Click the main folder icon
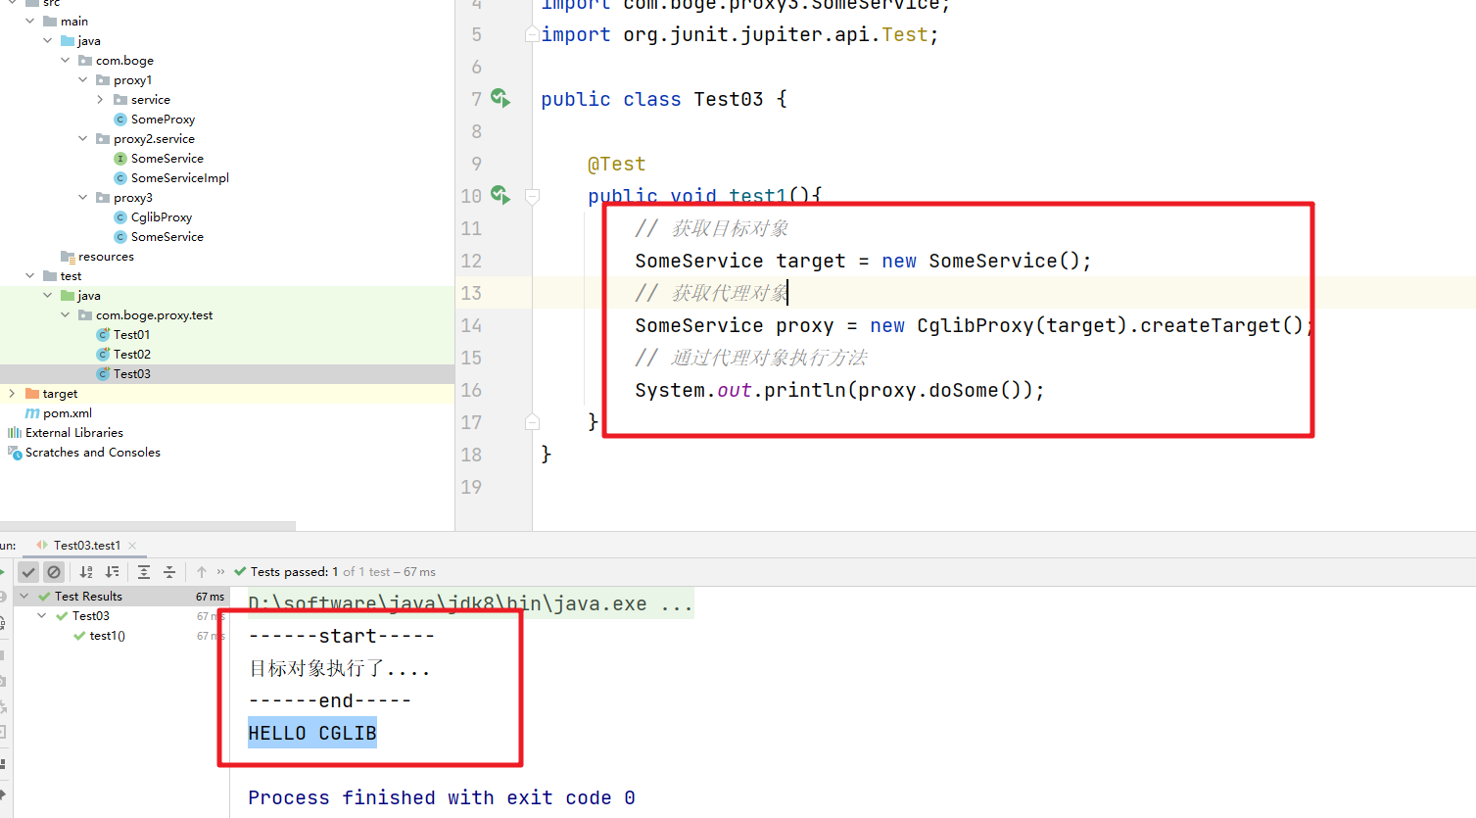This screenshot has height=818, width=1476. click(x=50, y=21)
